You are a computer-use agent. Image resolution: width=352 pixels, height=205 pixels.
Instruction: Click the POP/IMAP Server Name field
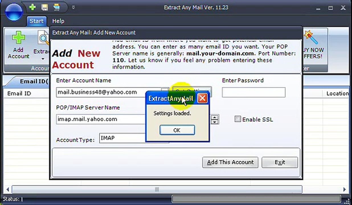(101, 119)
